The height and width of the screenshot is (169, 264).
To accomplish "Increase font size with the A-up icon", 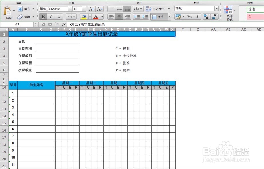I will 91,9.
